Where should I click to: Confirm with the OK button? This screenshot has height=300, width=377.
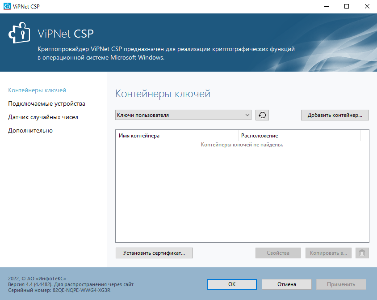[x=232, y=284]
